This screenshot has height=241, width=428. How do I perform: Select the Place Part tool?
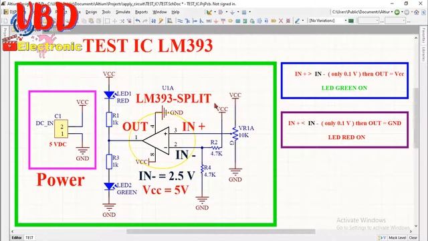tap(230, 21)
